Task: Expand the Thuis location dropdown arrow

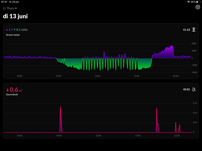Action: coord(16,8)
